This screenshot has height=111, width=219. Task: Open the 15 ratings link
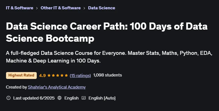click(x=80, y=76)
